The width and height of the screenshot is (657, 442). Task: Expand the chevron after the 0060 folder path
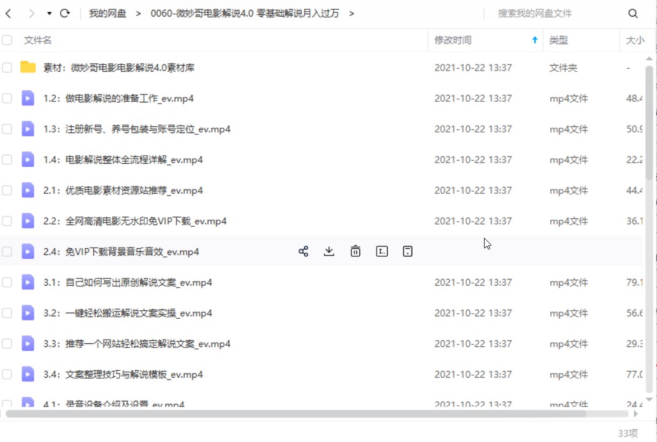point(352,13)
